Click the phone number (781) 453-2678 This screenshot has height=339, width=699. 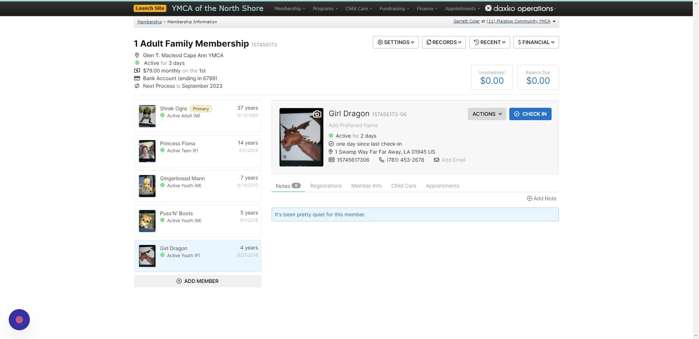(405, 160)
